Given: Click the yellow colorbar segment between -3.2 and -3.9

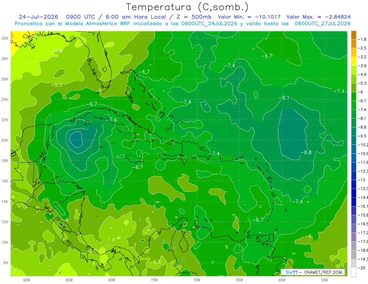Looking at the screenshot, I should tap(354, 61).
